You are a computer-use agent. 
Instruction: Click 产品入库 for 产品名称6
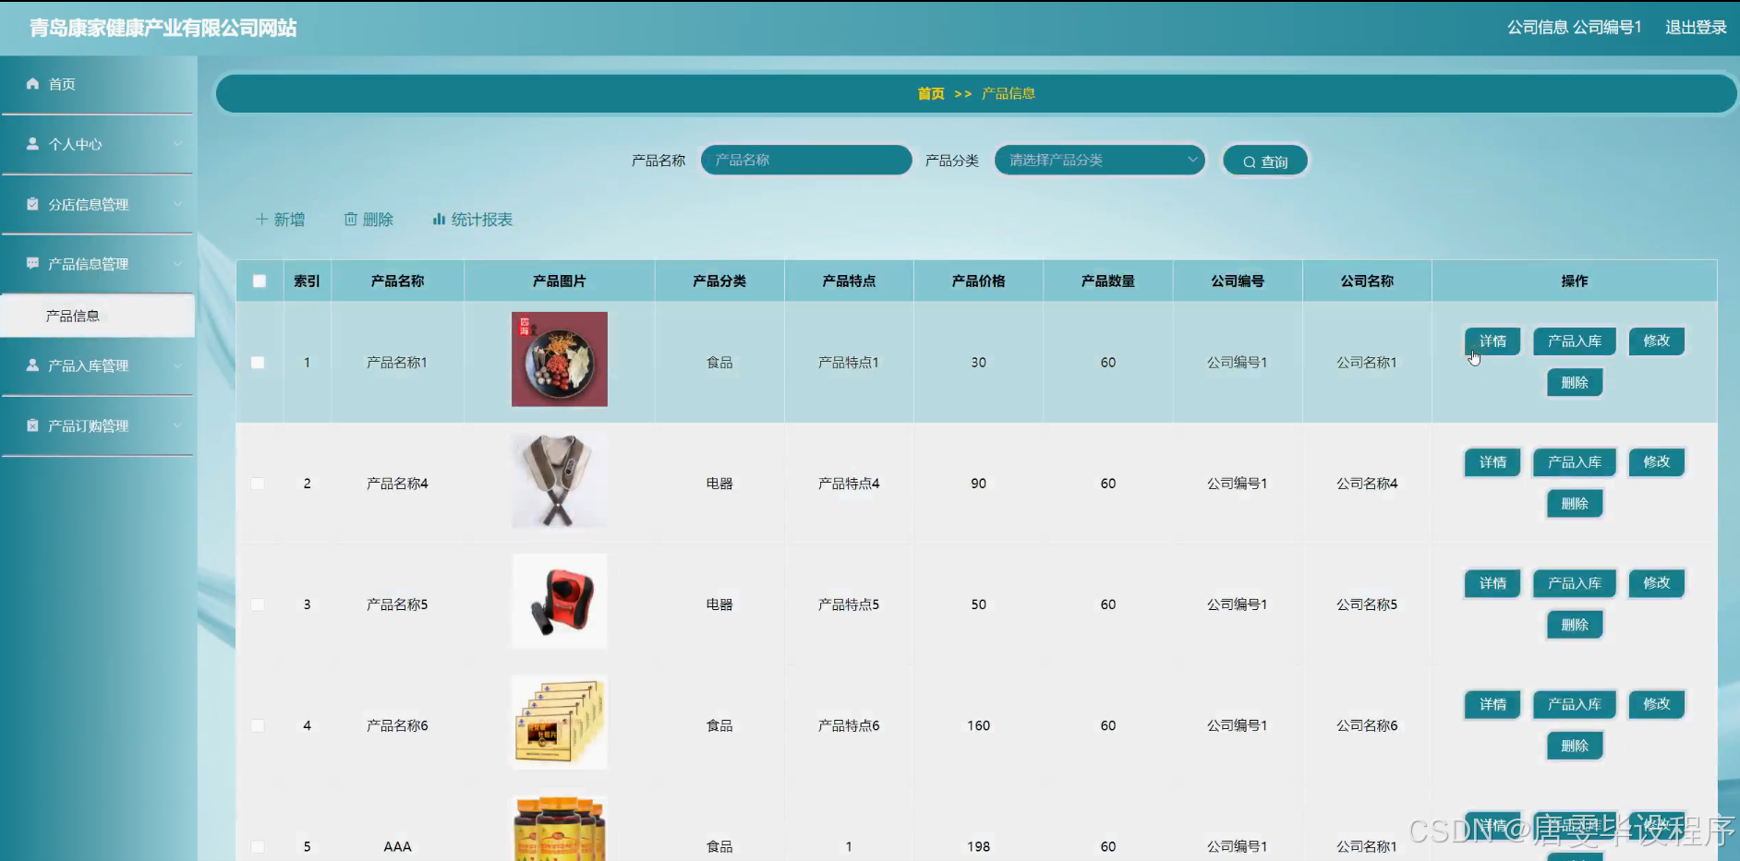coord(1575,704)
